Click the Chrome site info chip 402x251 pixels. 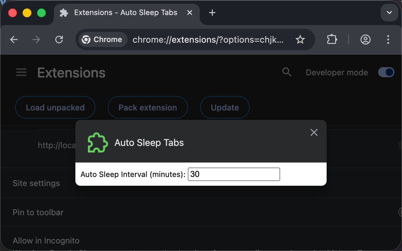pyautogui.click(x=102, y=40)
